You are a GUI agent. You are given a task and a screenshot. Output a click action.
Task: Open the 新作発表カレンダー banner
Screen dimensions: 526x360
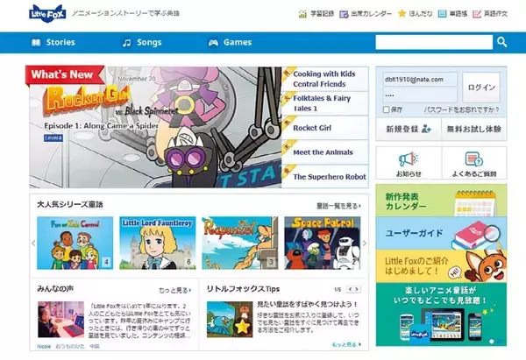441,200
